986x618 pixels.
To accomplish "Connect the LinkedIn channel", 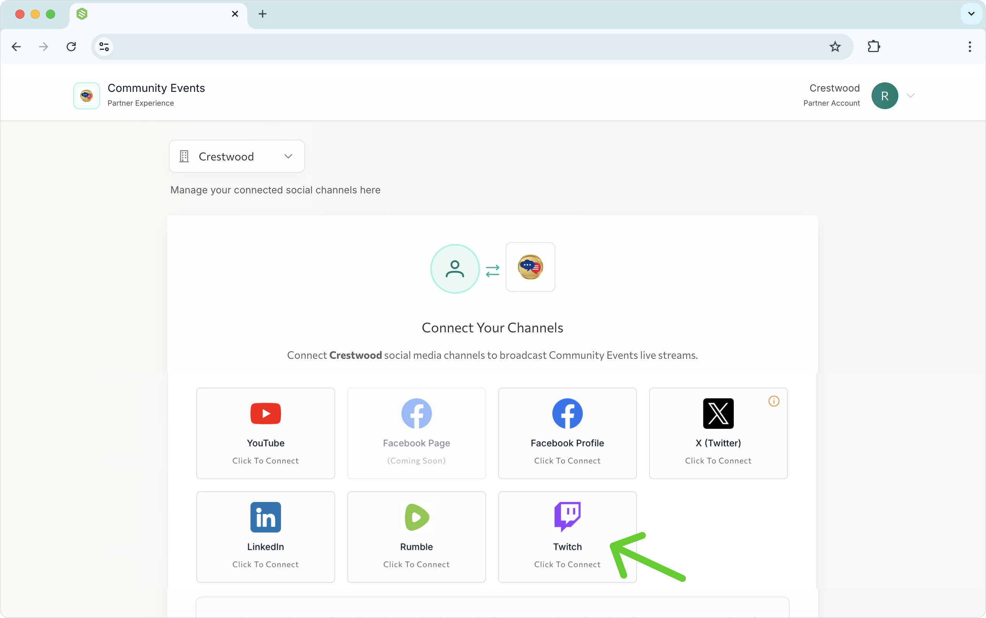I will [x=266, y=537].
